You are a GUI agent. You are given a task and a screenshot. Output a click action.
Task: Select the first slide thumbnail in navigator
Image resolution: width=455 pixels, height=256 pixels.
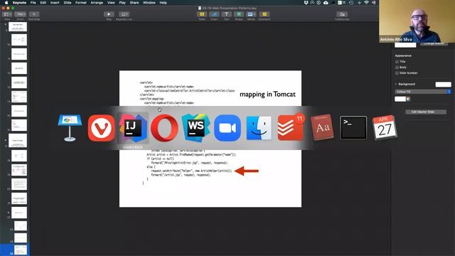18,27
